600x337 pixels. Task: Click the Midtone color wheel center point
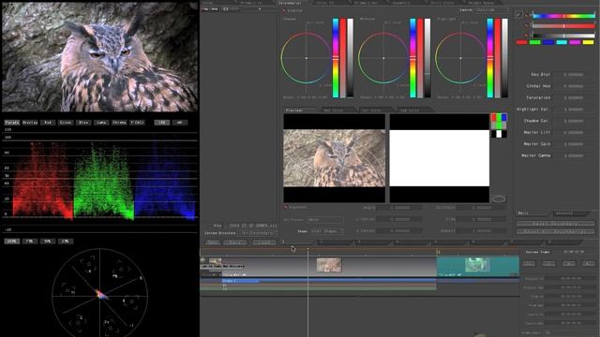(x=383, y=58)
